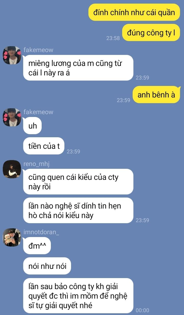The width and height of the screenshot is (184, 315).
Task: Tap the message "nói như nói"
Action: (x=47, y=266)
